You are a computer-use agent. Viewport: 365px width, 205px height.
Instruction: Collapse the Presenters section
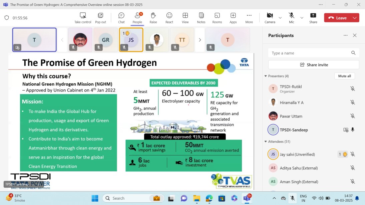(x=266, y=76)
